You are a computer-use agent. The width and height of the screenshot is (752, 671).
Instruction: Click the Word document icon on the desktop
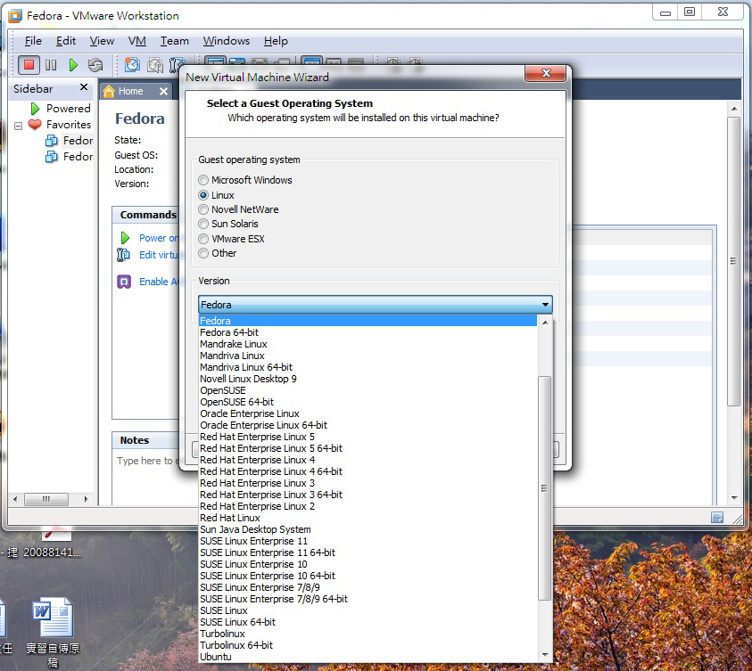click(53, 618)
